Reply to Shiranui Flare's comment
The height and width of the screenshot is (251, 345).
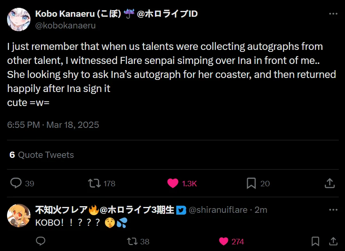[41, 241]
